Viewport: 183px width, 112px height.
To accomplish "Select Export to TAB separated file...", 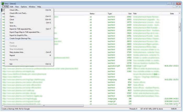I will click(x=29, y=29).
